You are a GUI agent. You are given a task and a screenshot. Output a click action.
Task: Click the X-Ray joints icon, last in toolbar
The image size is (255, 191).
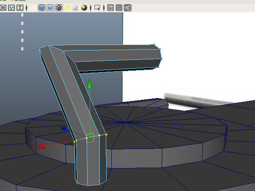pos(127,8)
